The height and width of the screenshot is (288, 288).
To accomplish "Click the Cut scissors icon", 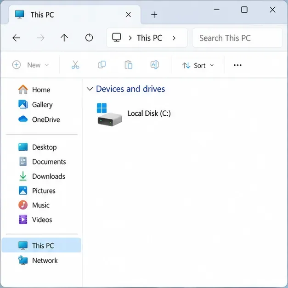I will tap(75, 65).
